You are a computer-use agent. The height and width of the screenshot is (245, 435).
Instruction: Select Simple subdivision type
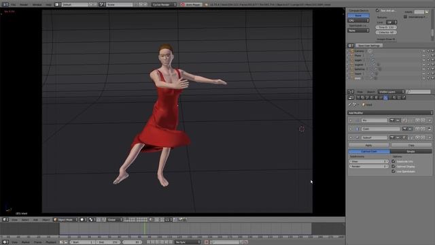[x=411, y=151]
